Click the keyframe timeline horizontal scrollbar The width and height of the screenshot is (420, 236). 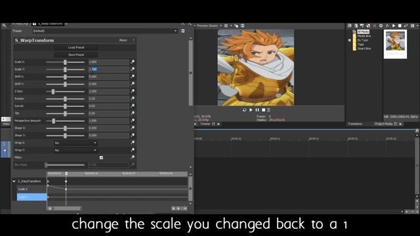[67, 208]
